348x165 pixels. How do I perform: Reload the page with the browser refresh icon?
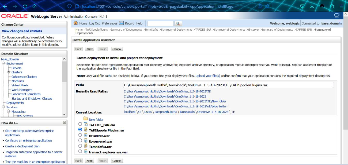(25, 6)
